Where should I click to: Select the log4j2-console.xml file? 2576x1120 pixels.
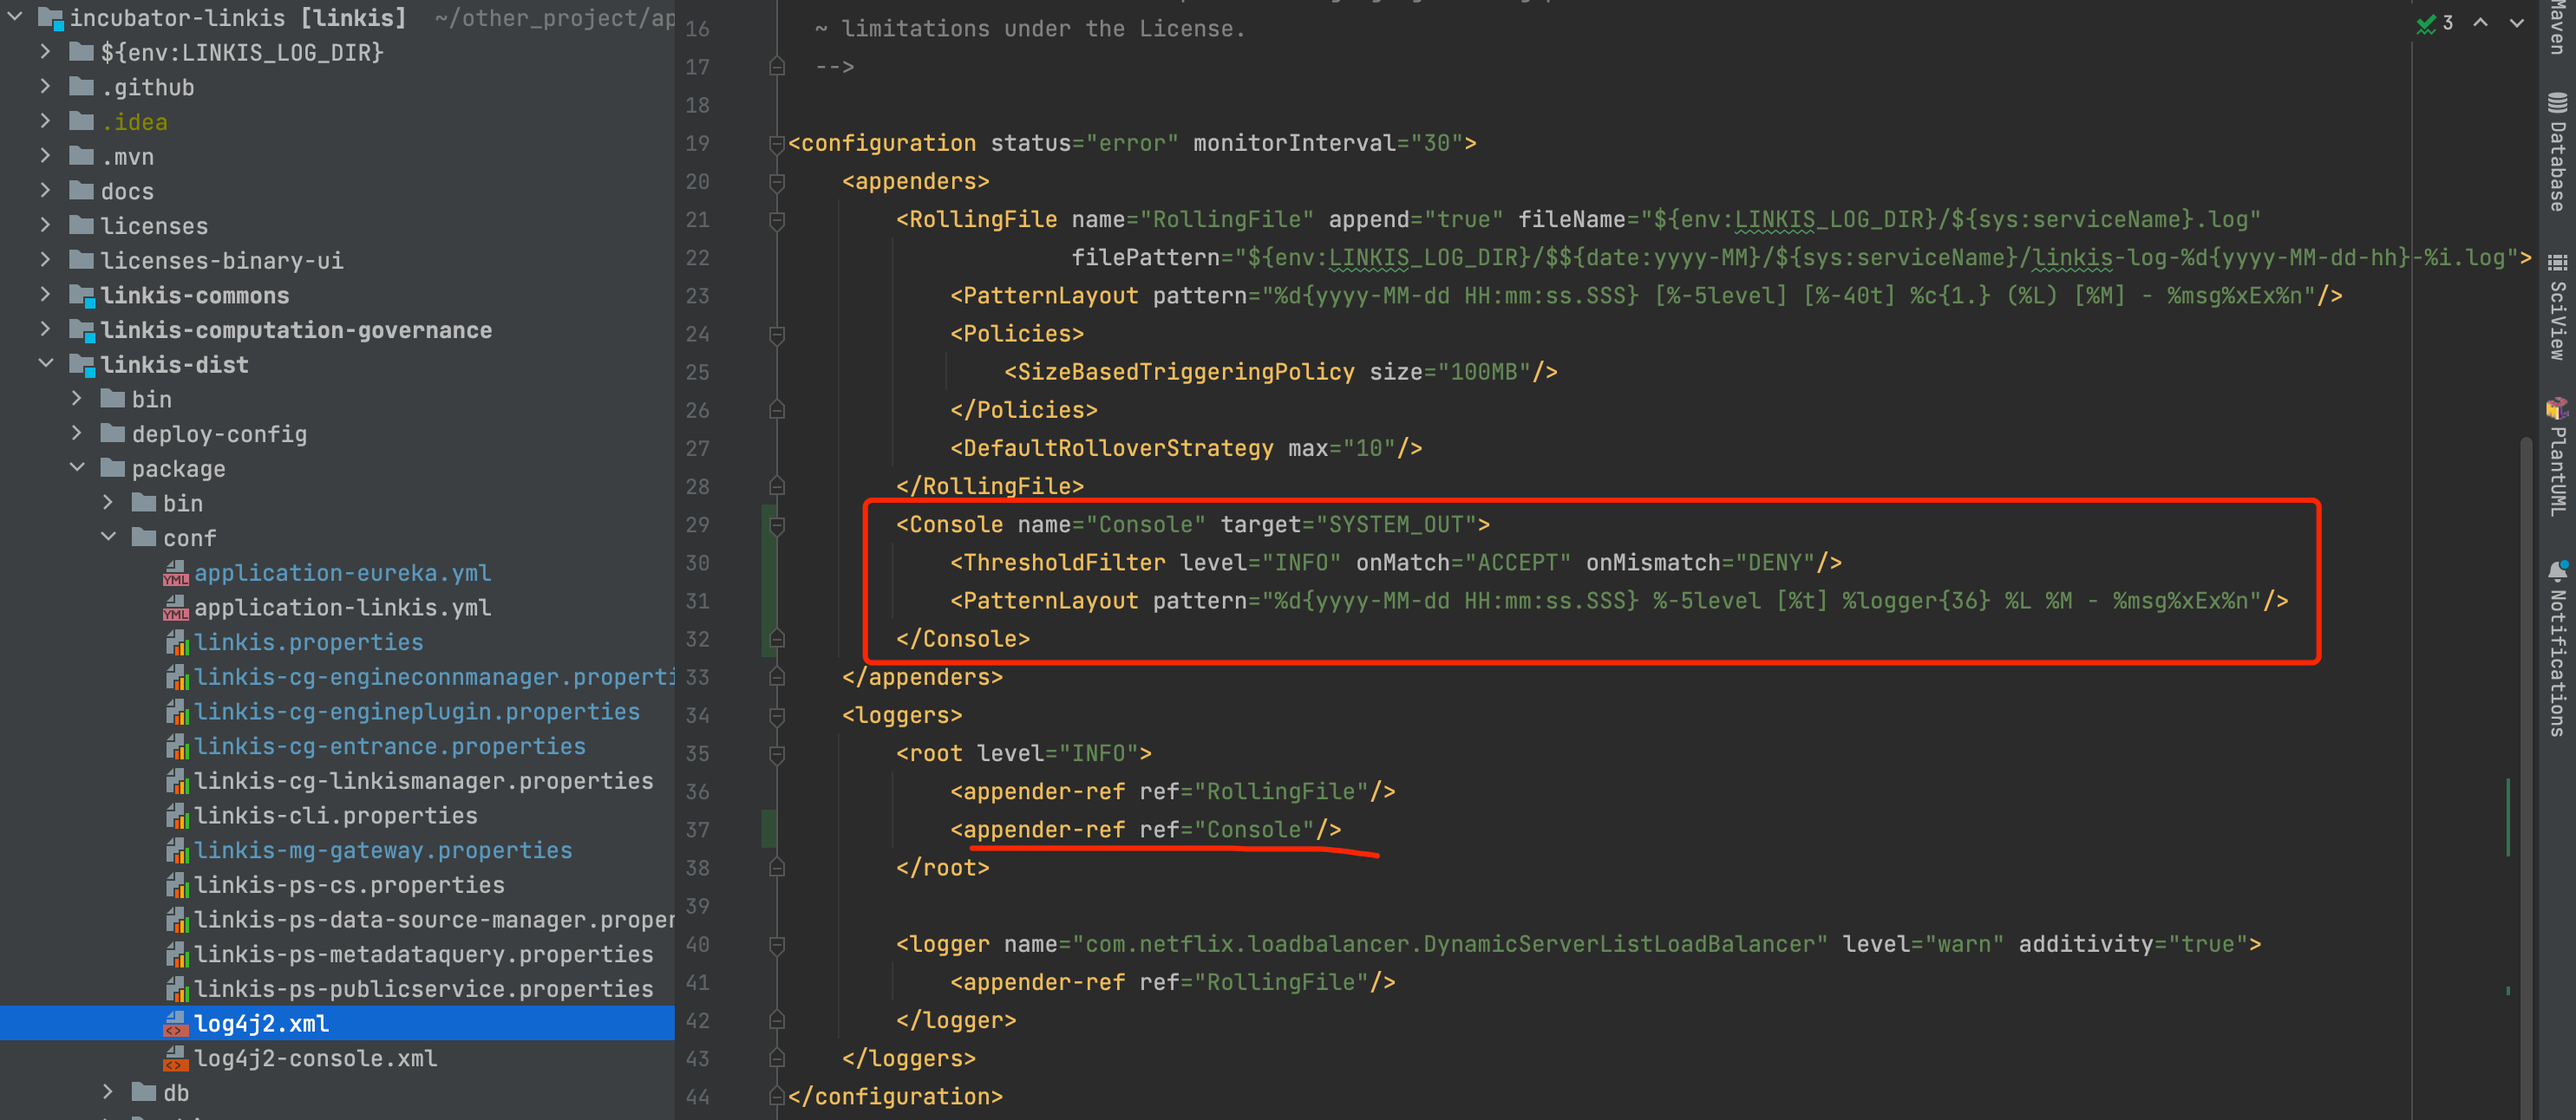(x=312, y=1058)
